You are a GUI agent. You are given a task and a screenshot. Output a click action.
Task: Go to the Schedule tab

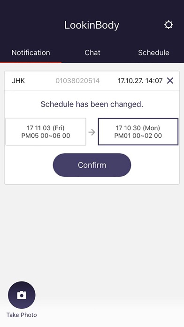coord(153,53)
